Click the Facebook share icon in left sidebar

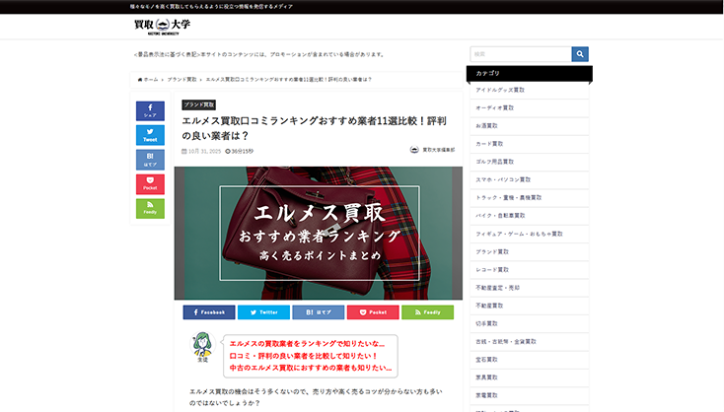click(x=150, y=110)
